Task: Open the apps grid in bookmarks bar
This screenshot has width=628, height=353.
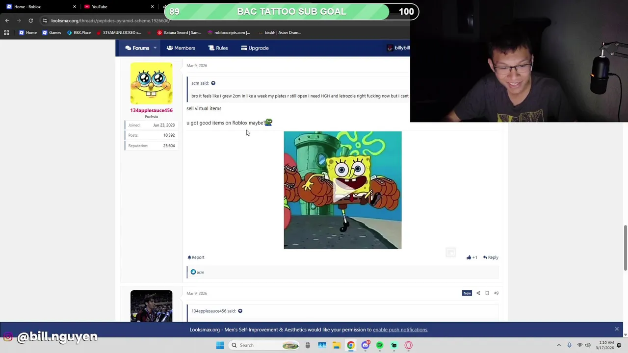Action: coord(6,33)
